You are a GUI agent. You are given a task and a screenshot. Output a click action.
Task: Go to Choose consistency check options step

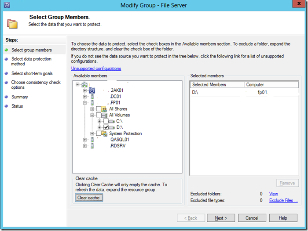(36, 85)
